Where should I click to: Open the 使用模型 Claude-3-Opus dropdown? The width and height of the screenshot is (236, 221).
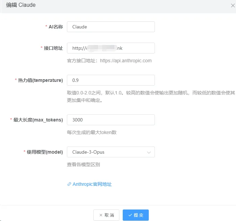[x=111, y=152]
